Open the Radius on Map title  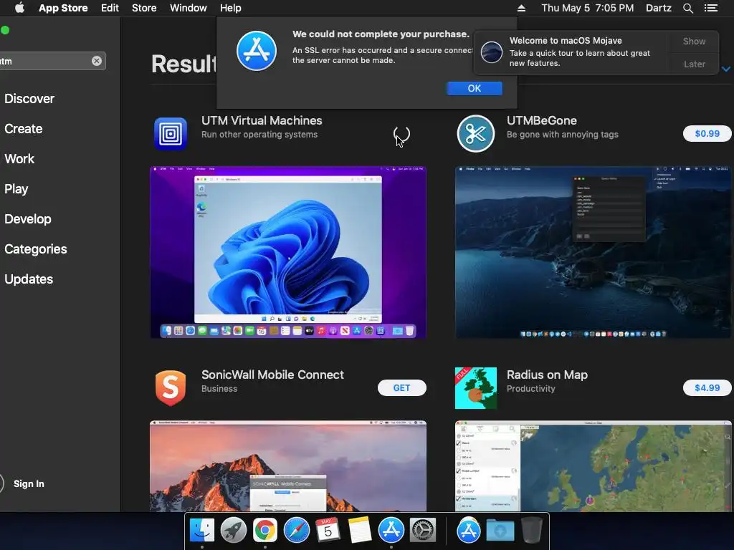pos(547,375)
